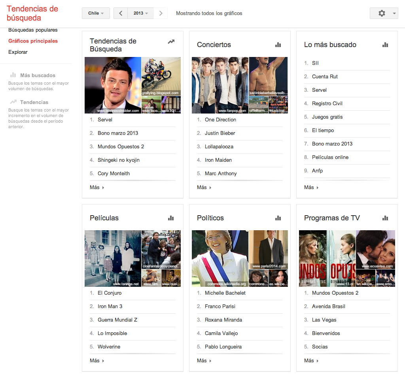This screenshot has height=375, width=405.
Task: Click the bar chart icon on Lo más buscado card
Action: [385, 45]
